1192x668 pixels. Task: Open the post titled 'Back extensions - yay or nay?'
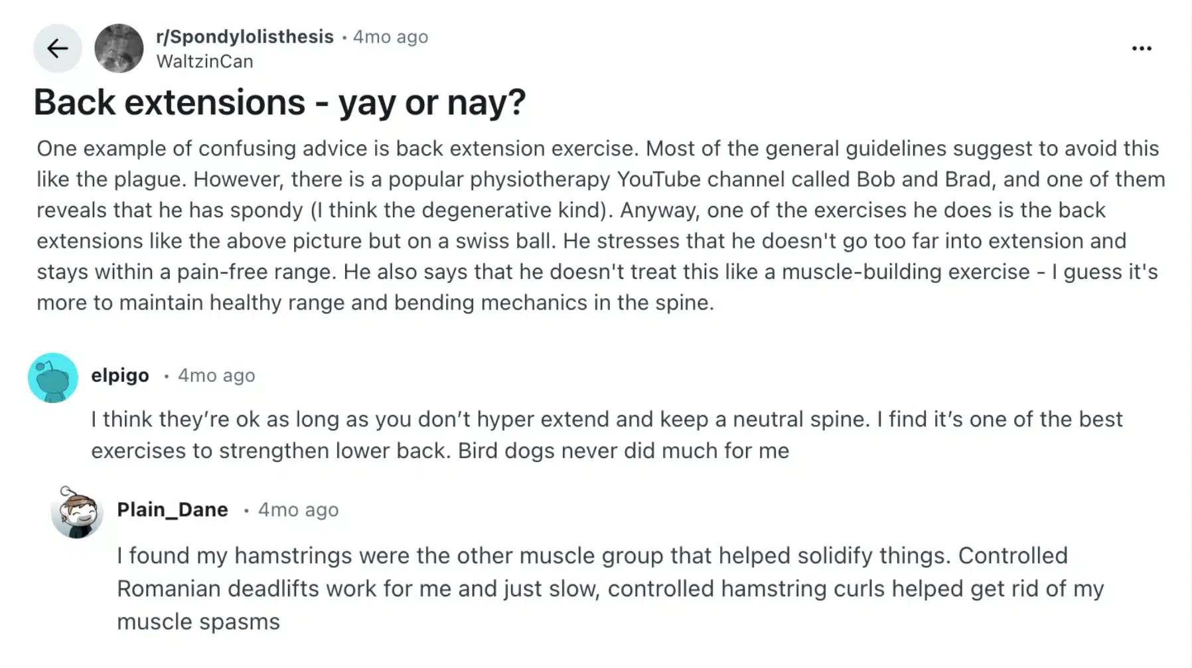click(x=280, y=102)
